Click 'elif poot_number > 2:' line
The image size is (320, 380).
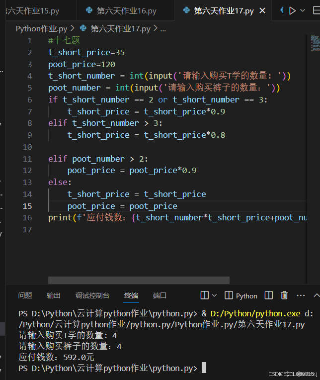point(98,159)
